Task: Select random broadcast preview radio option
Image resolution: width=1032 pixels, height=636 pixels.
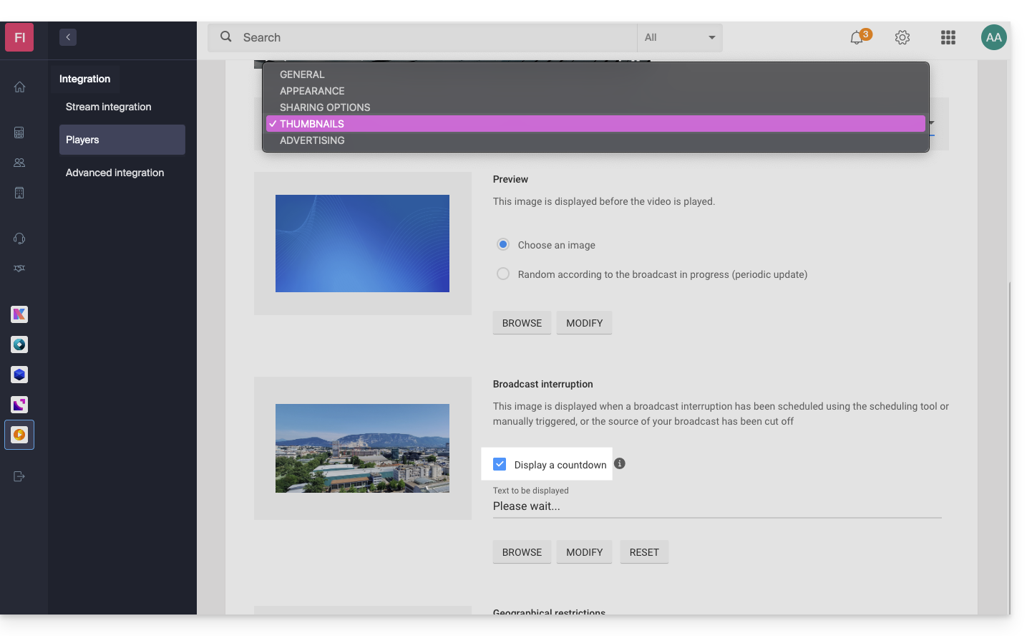Action: (503, 274)
